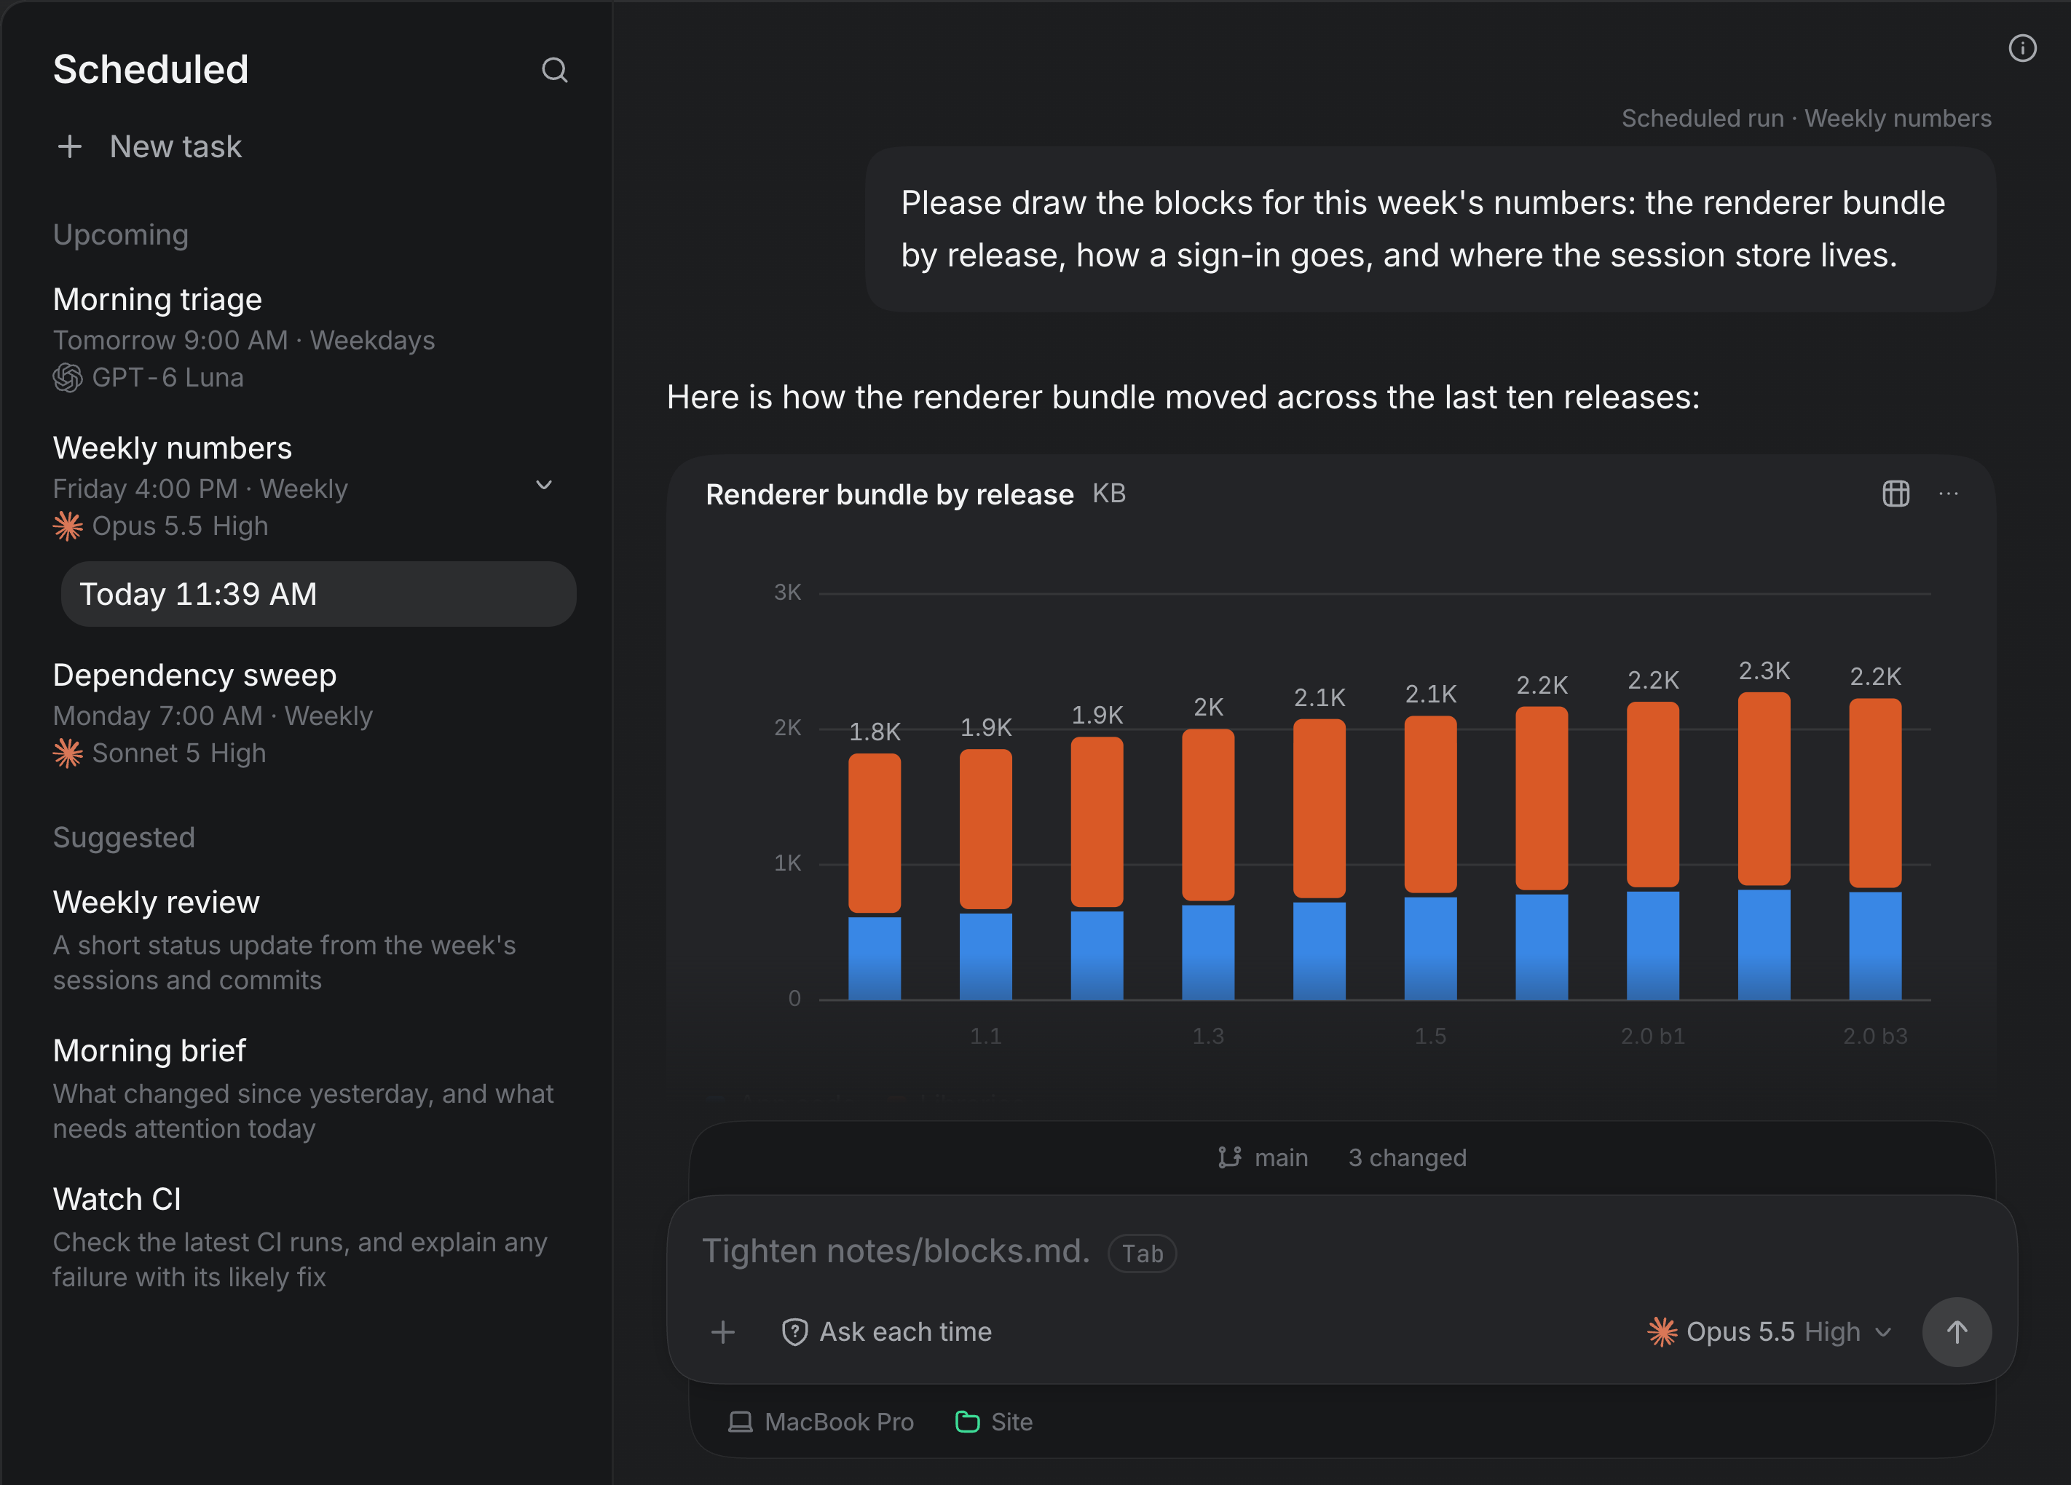Show chart data as table
The width and height of the screenshot is (2071, 1485).
(x=1896, y=494)
